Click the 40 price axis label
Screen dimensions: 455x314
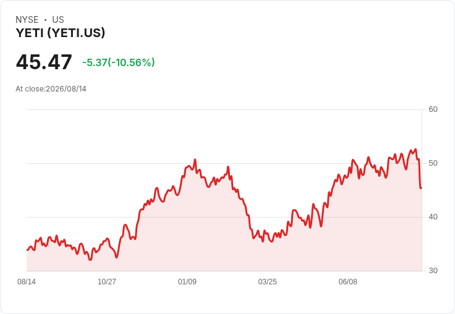[x=433, y=217]
